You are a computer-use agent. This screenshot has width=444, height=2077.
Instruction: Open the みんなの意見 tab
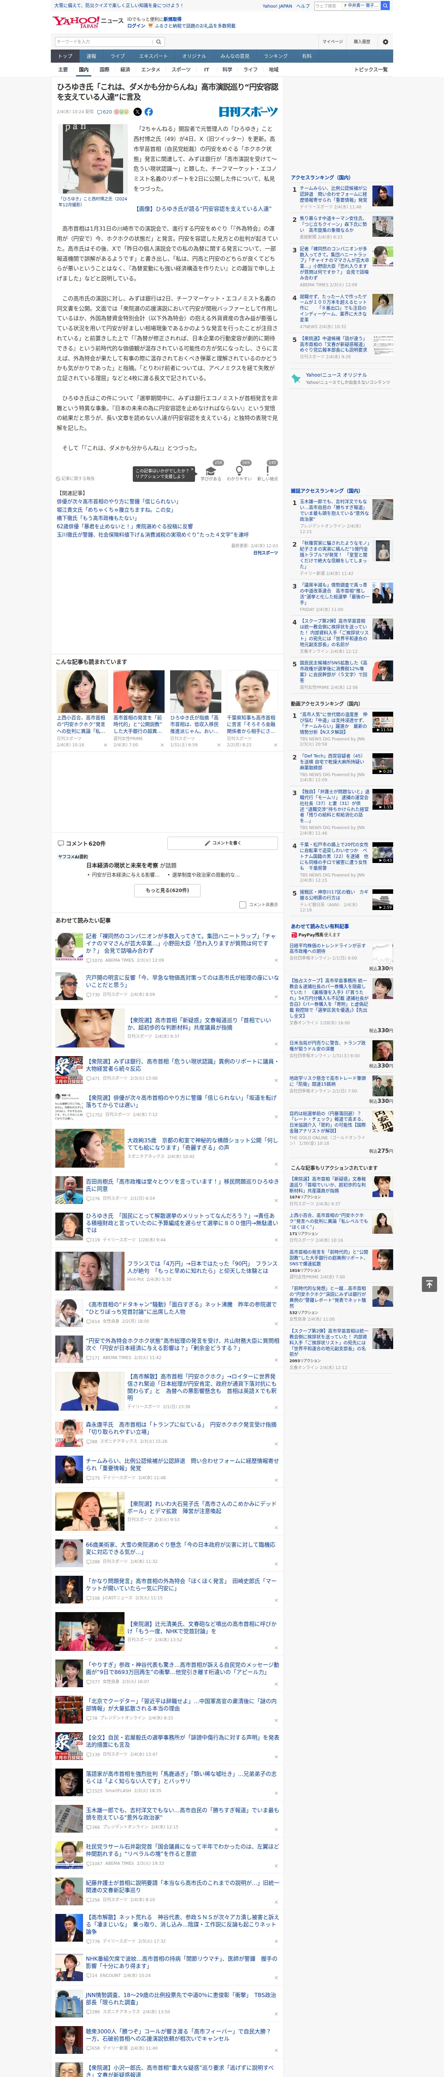pyautogui.click(x=234, y=56)
